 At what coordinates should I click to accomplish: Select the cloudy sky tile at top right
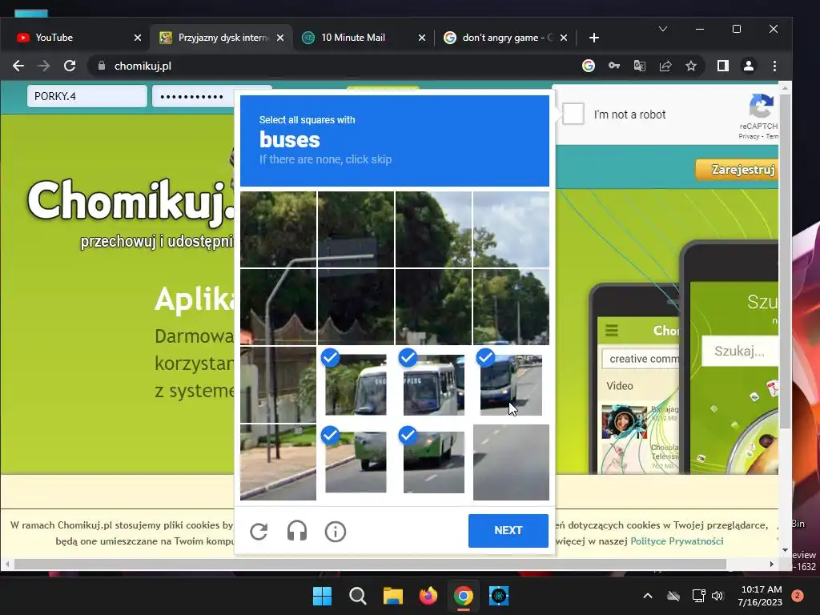pyautogui.click(x=511, y=229)
